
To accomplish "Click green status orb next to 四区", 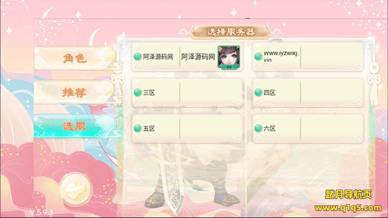I will [x=258, y=92].
